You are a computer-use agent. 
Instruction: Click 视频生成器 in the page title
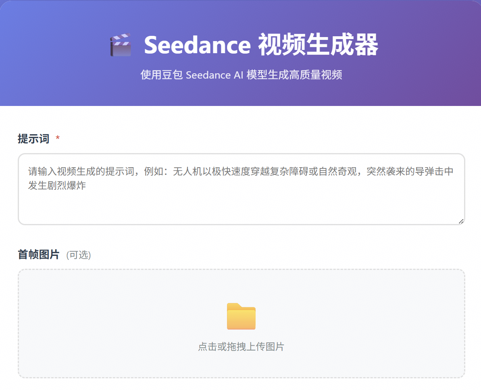pos(318,45)
